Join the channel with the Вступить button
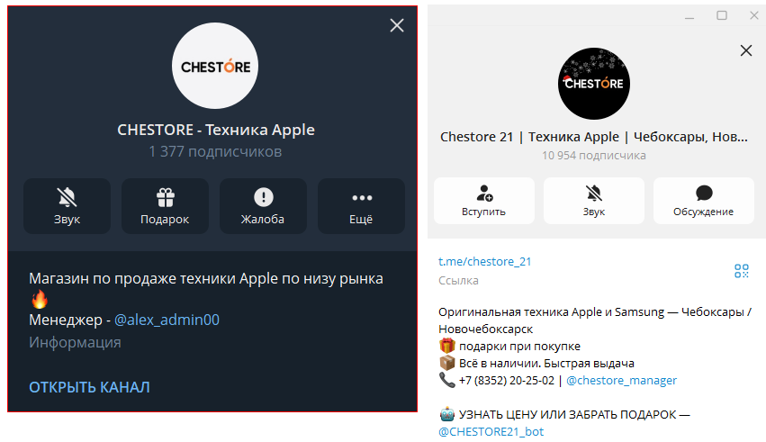The width and height of the screenshot is (766, 442). pyautogui.click(x=484, y=201)
